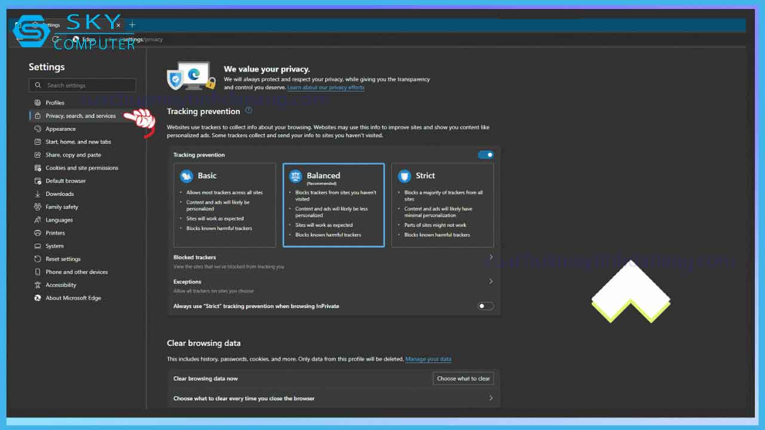Expand the Exceptions row chevron
765x430 pixels.
point(491,281)
